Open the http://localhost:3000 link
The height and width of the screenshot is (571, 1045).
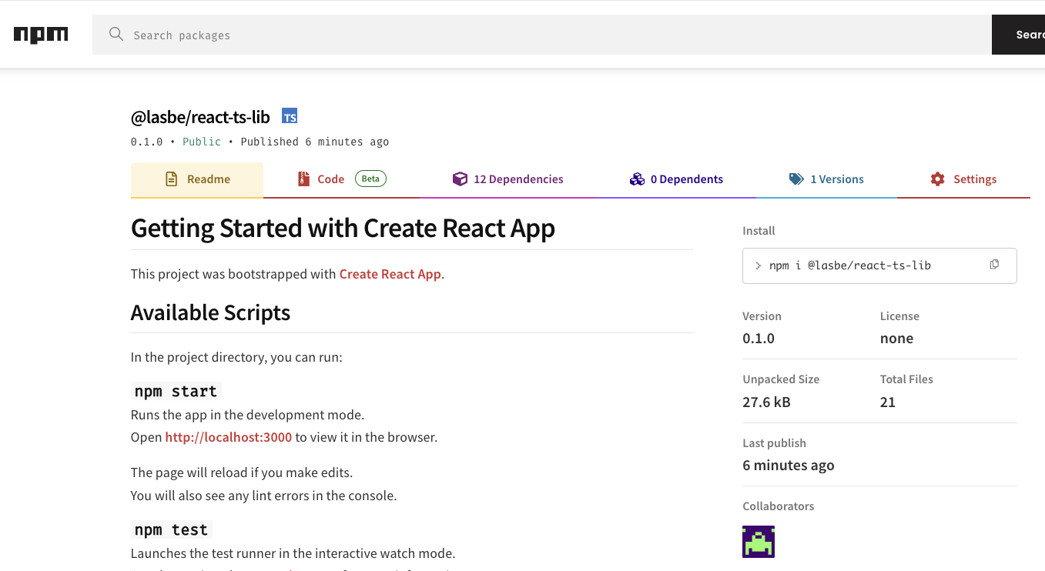pyautogui.click(x=229, y=437)
